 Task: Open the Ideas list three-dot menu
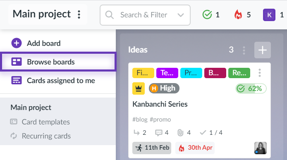point(244,50)
